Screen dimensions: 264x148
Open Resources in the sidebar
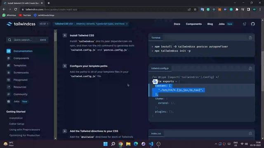pos(20,87)
